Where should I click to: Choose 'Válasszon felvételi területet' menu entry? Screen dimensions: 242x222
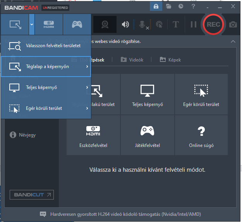46,46
